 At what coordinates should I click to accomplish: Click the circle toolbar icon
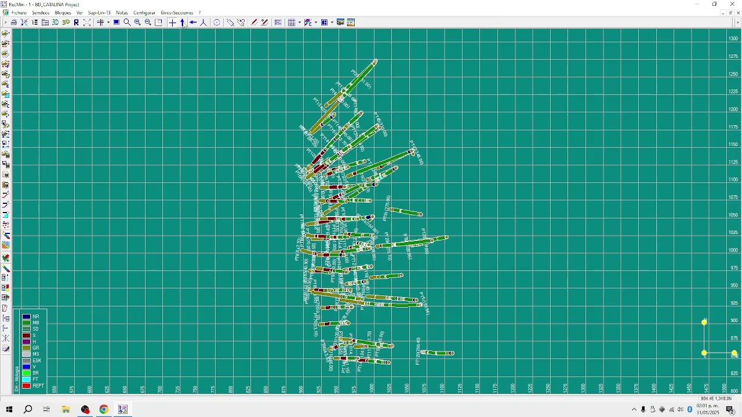(x=217, y=23)
